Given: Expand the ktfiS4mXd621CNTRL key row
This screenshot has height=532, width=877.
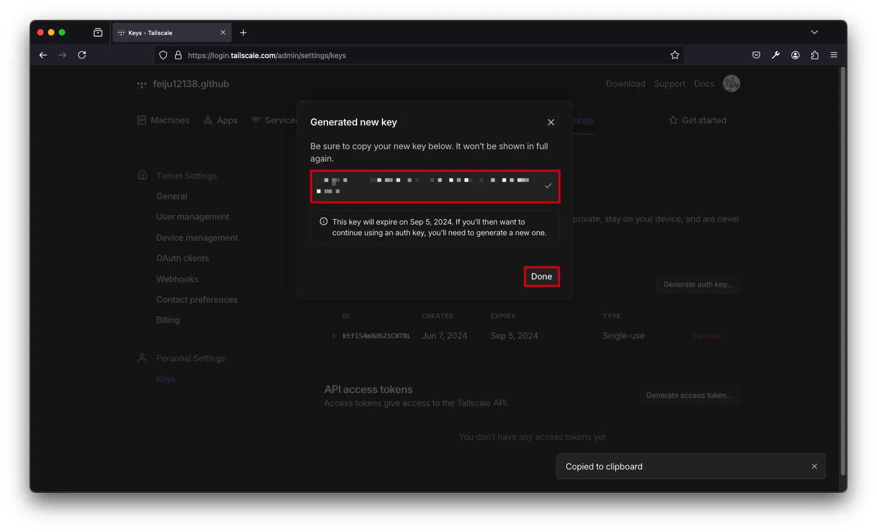Looking at the screenshot, I should pos(334,336).
